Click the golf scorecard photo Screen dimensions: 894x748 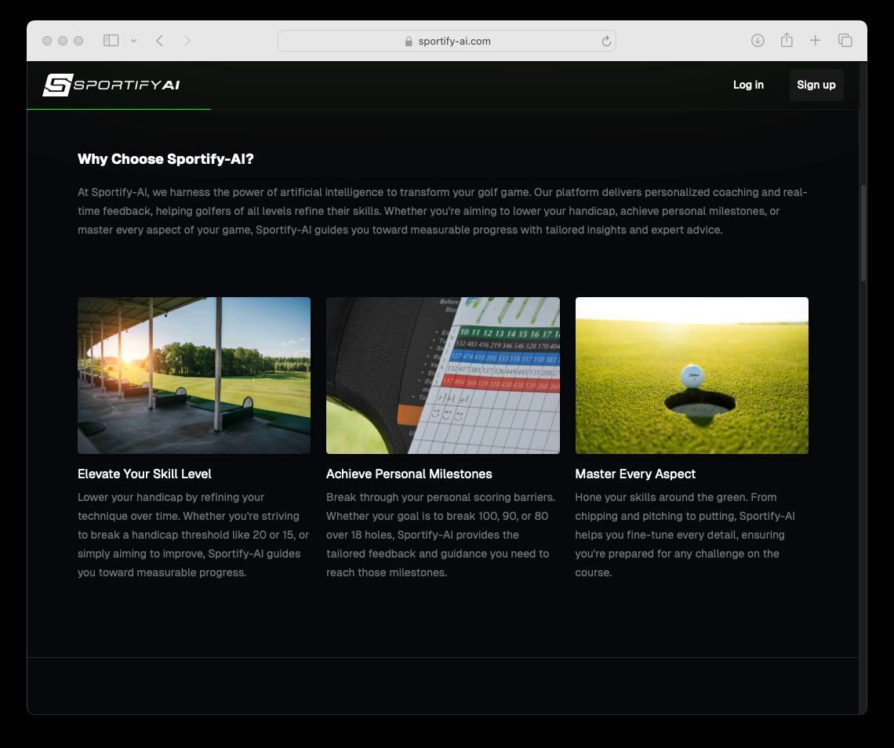click(442, 375)
